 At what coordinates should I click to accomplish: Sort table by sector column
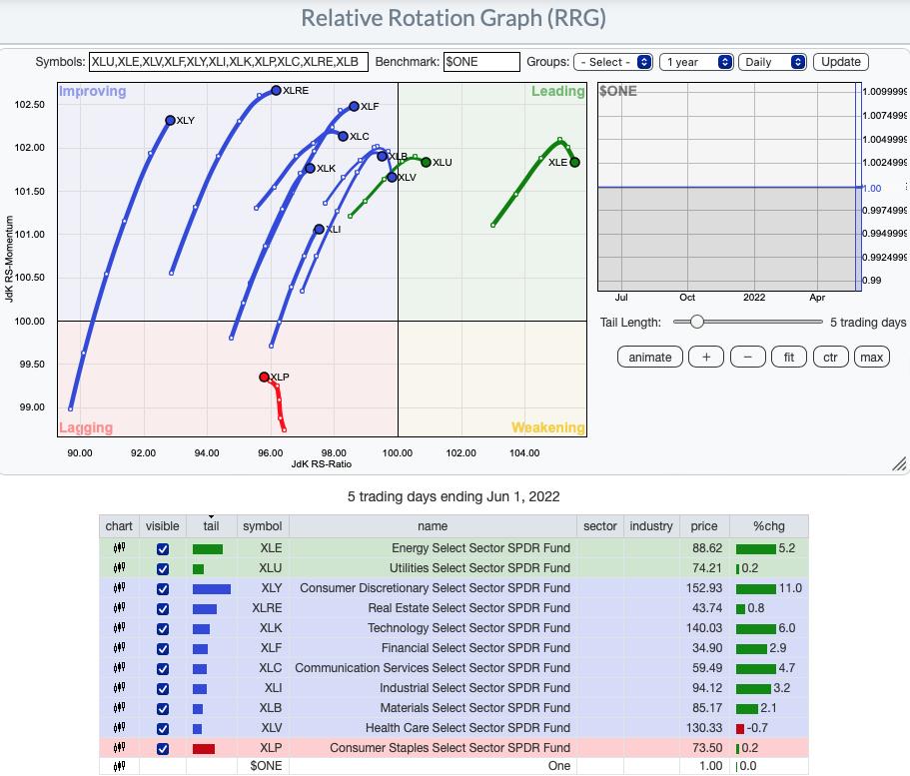point(600,526)
